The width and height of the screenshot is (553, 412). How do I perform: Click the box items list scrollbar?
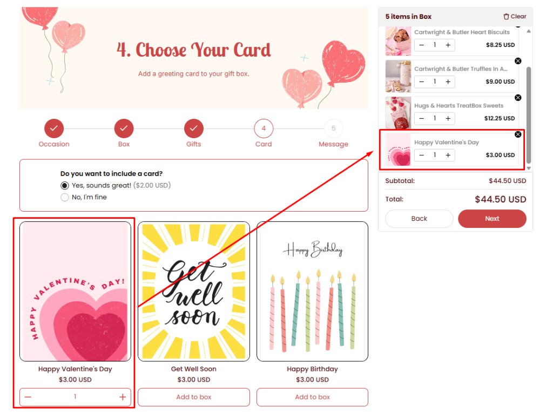(x=529, y=115)
